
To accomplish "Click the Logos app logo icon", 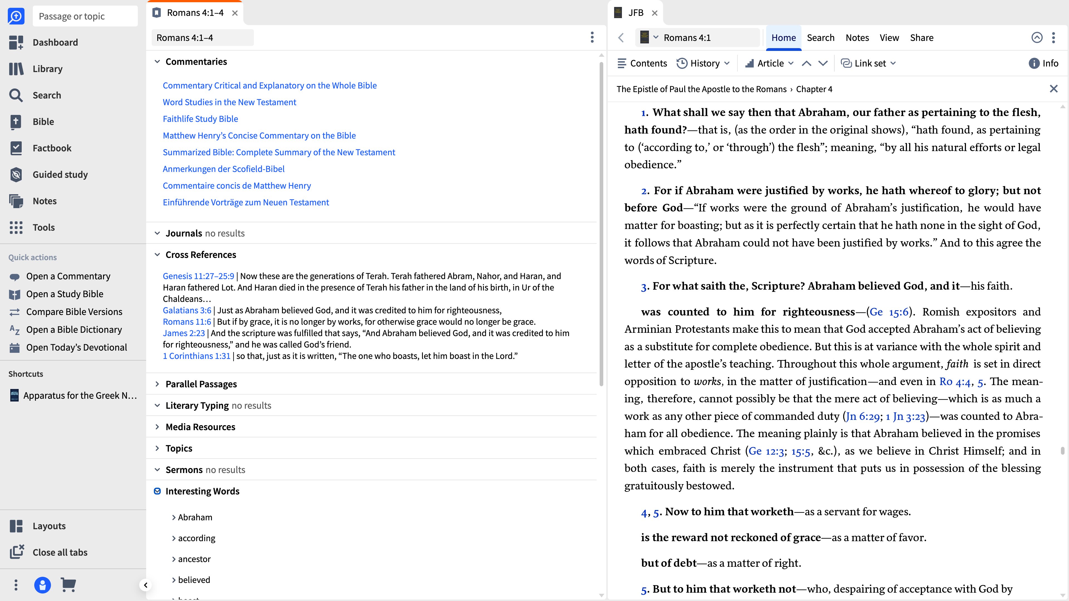I will (x=16, y=16).
